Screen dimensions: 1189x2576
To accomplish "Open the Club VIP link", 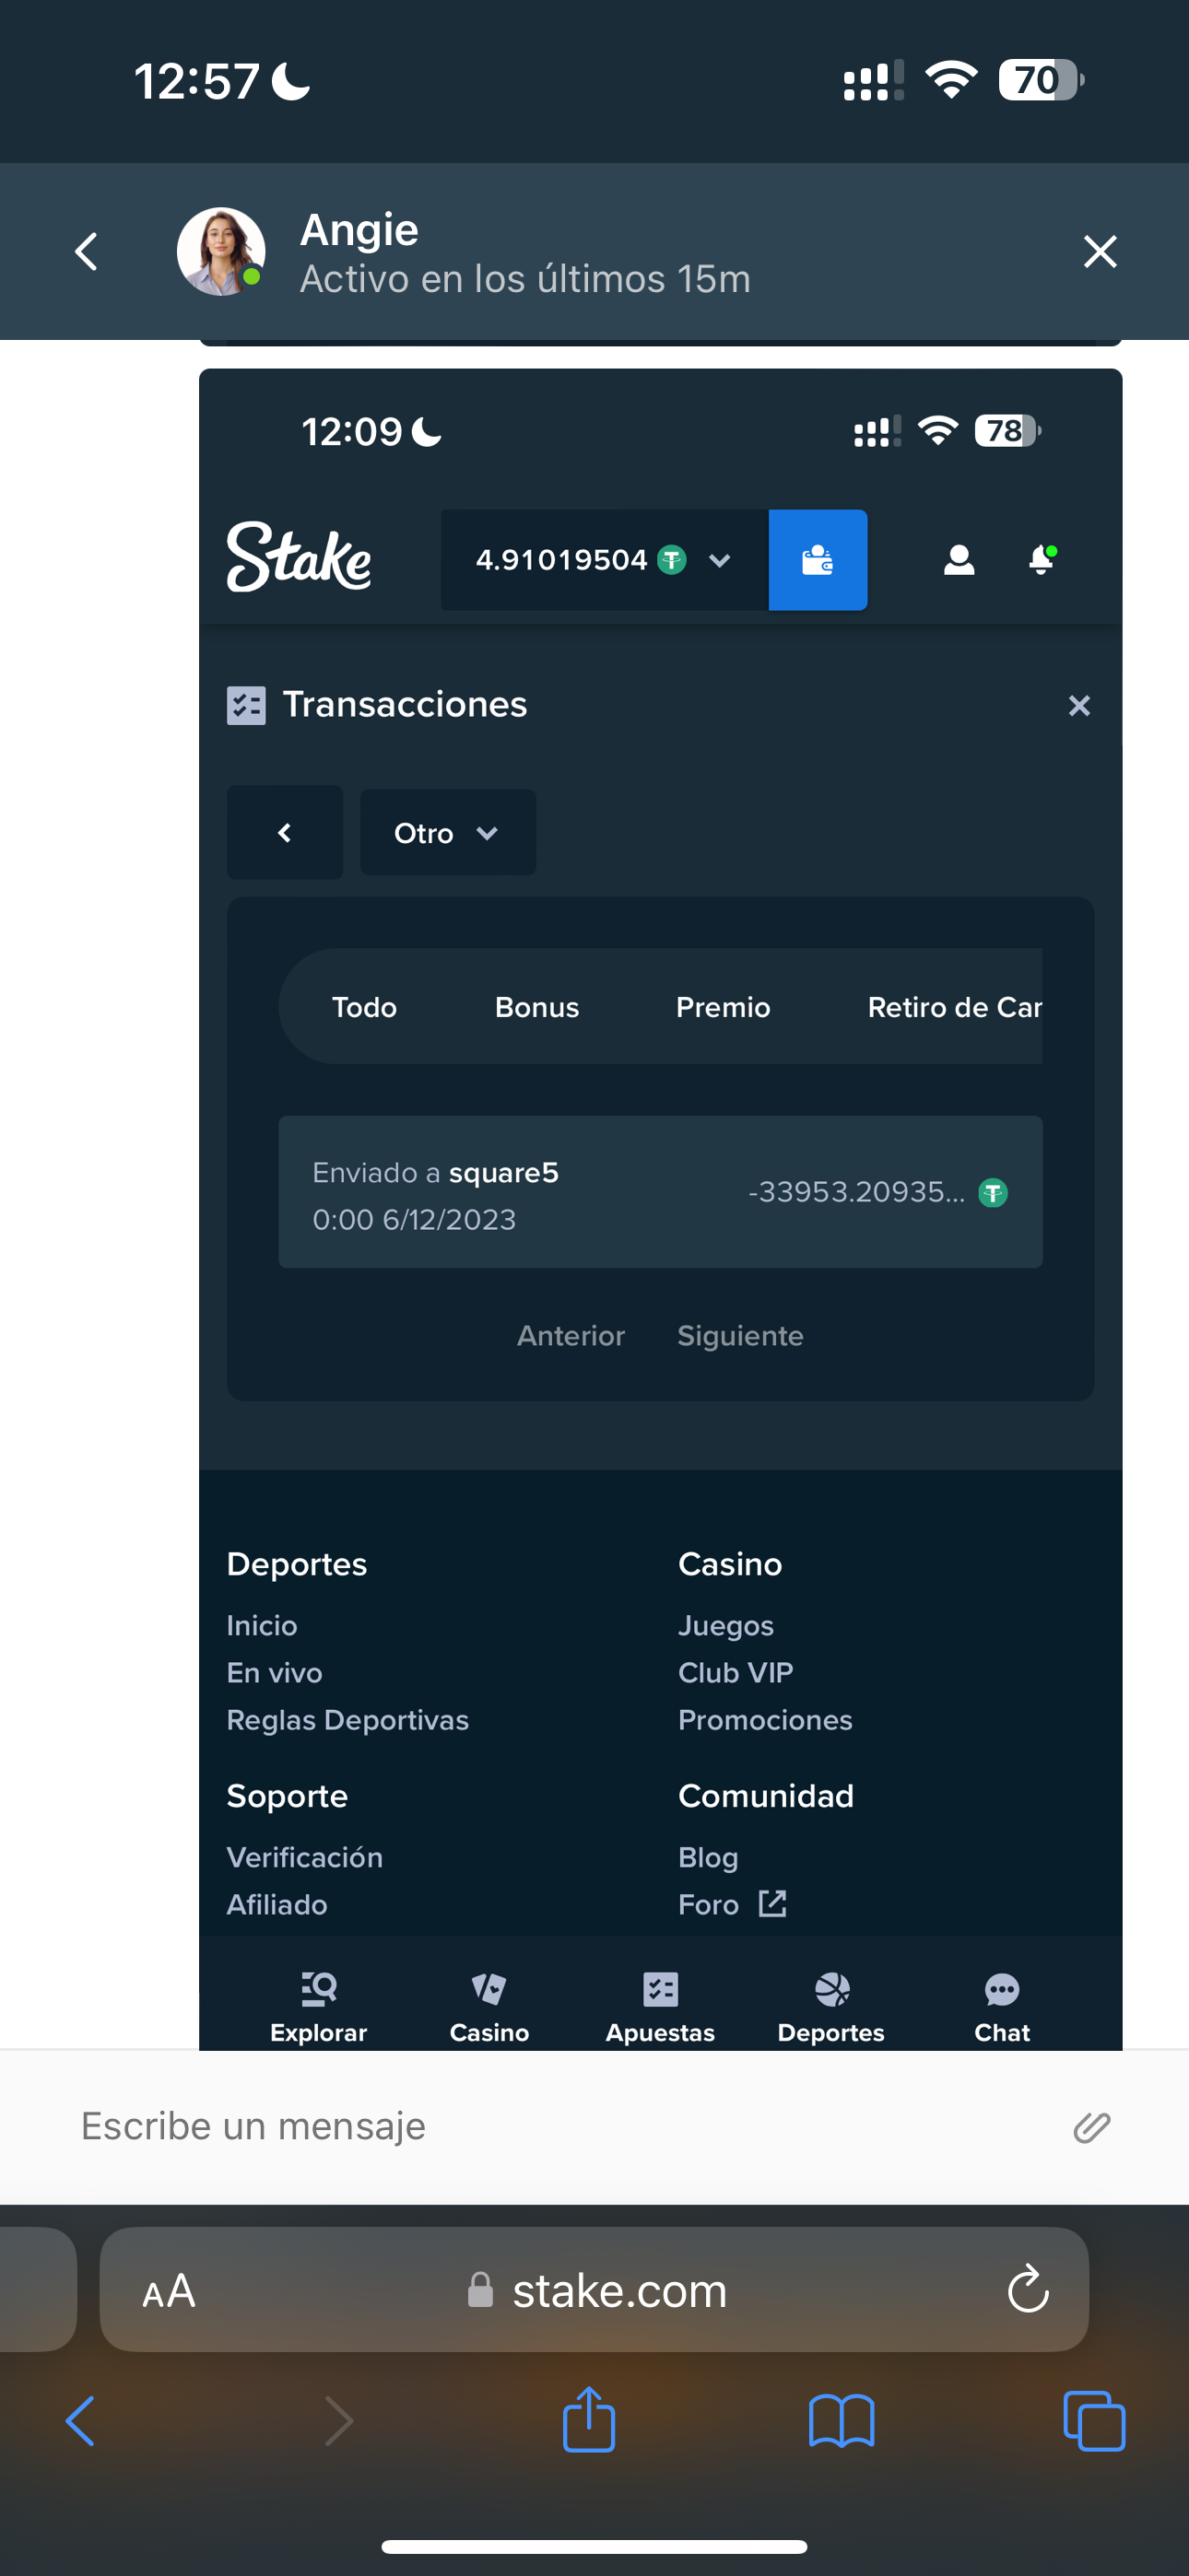I will point(736,1672).
